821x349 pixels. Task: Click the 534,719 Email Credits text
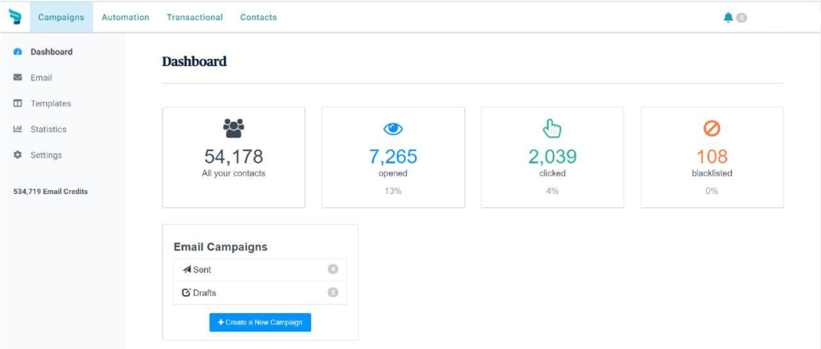click(x=51, y=192)
